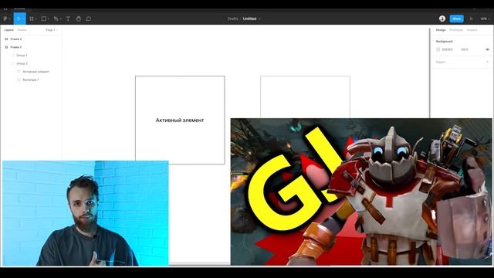Image resolution: width=494 pixels, height=278 pixels.
Task: Select the Comment tool
Action: [x=89, y=19]
